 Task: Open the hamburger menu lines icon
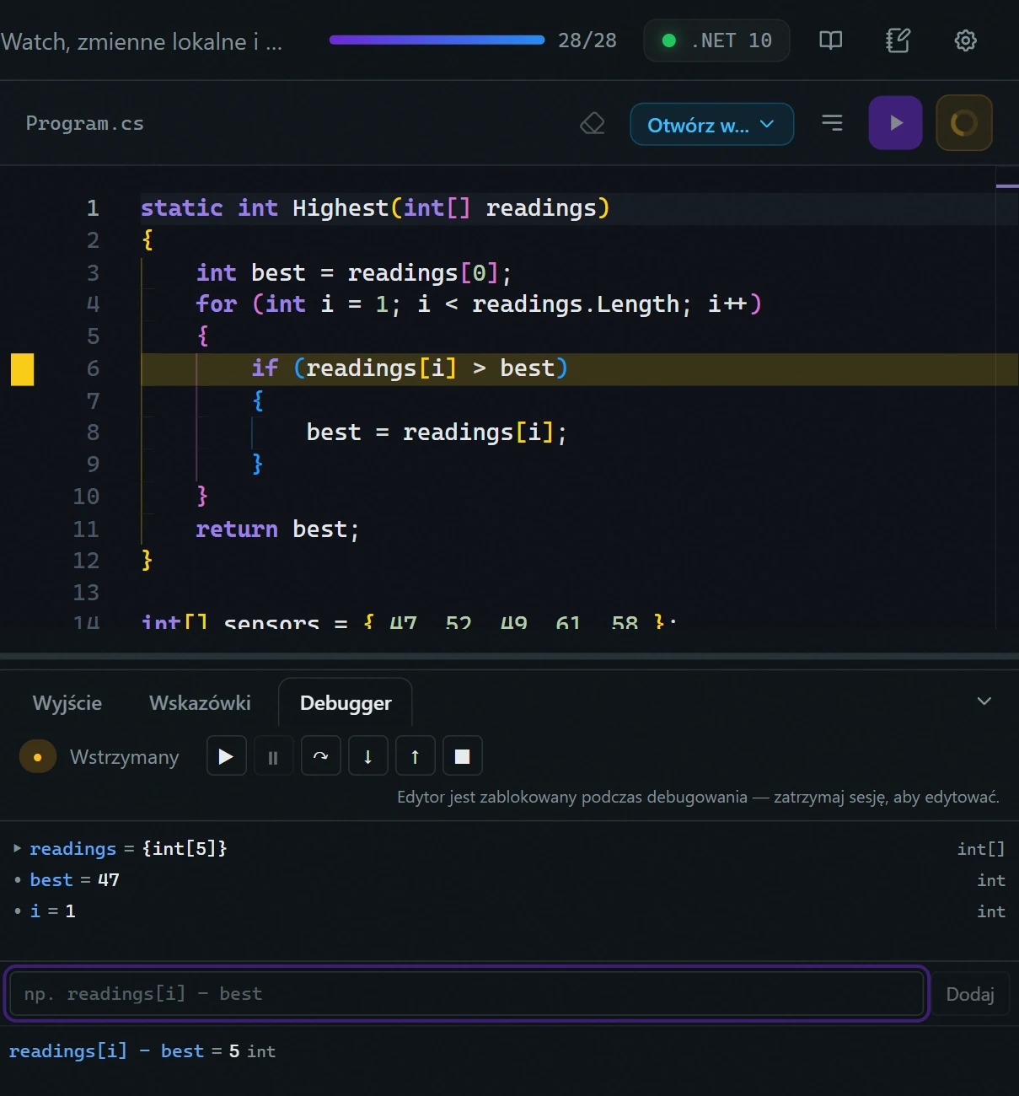pos(832,123)
